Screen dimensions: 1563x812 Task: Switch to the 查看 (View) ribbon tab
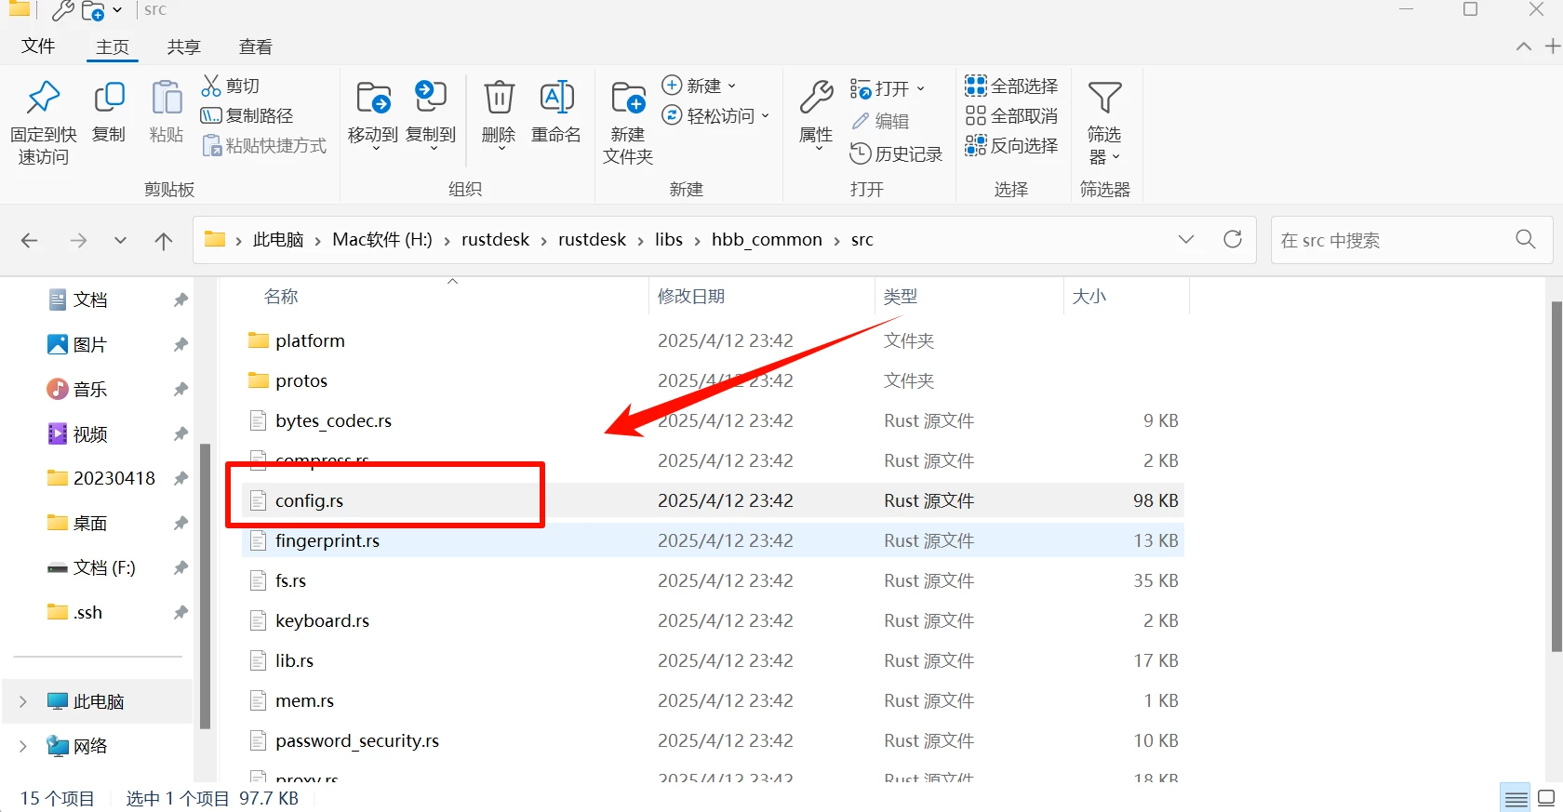tap(255, 47)
